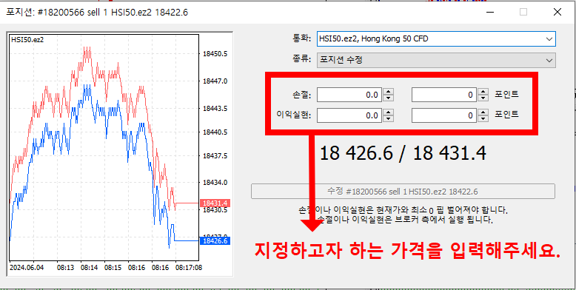Click the 18430.5 price axis label
The image size is (576, 290).
click(x=215, y=210)
